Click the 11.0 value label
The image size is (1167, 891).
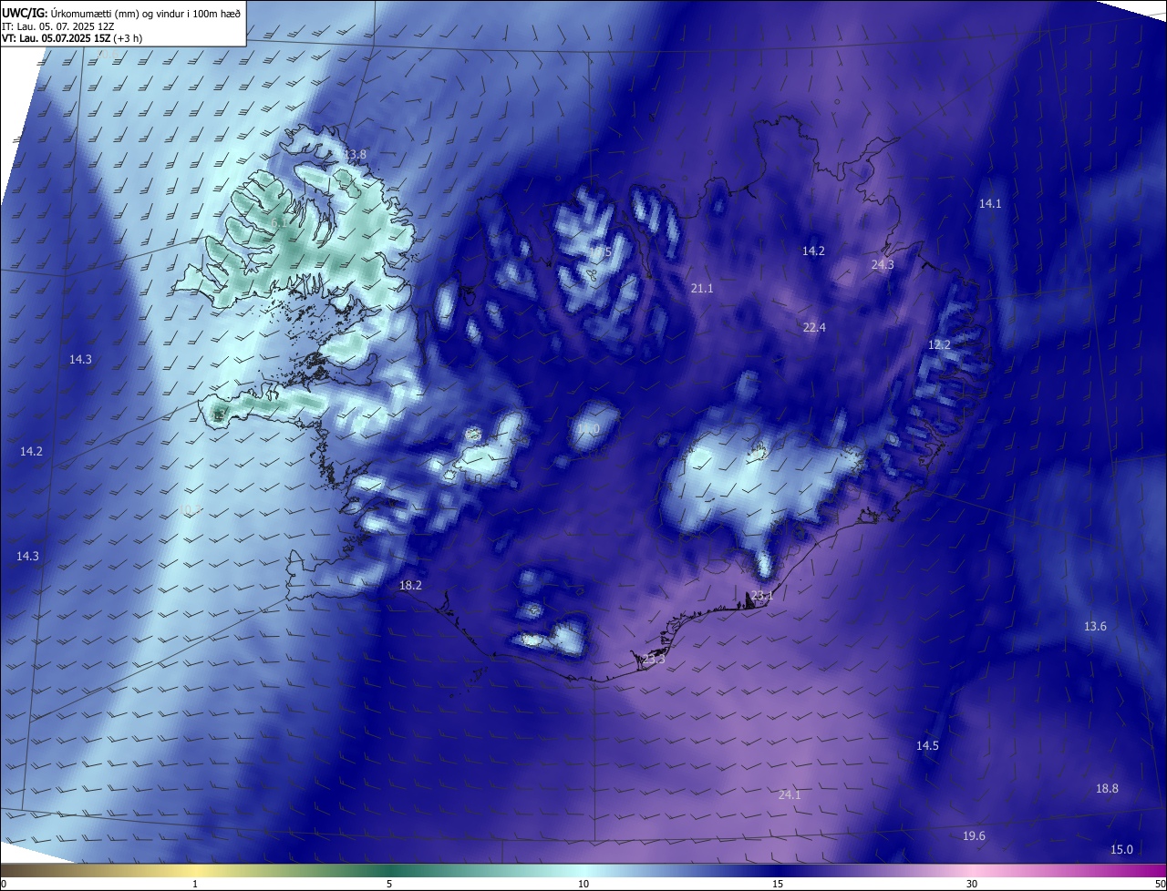(x=588, y=428)
